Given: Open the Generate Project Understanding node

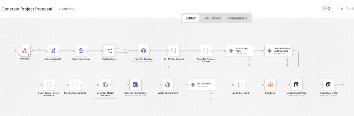Looking at the screenshot, I should (278, 51).
